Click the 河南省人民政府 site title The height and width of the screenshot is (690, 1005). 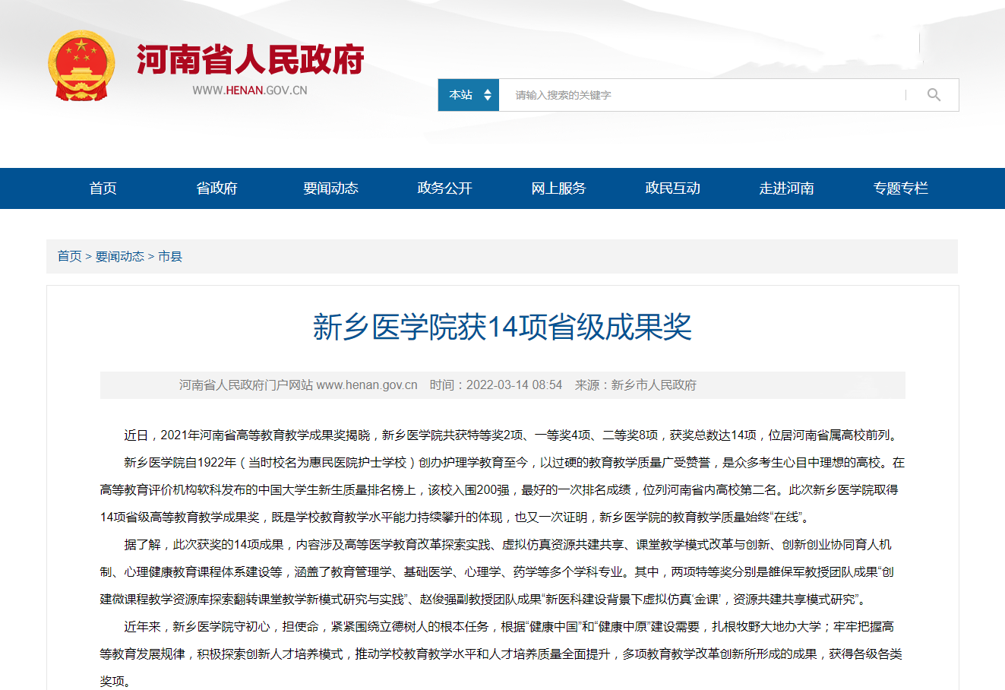(250, 59)
